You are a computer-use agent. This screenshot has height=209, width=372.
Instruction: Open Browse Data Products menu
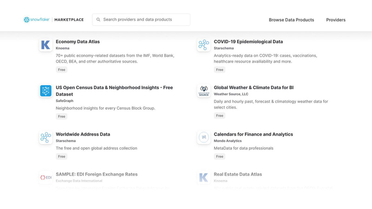point(292,20)
